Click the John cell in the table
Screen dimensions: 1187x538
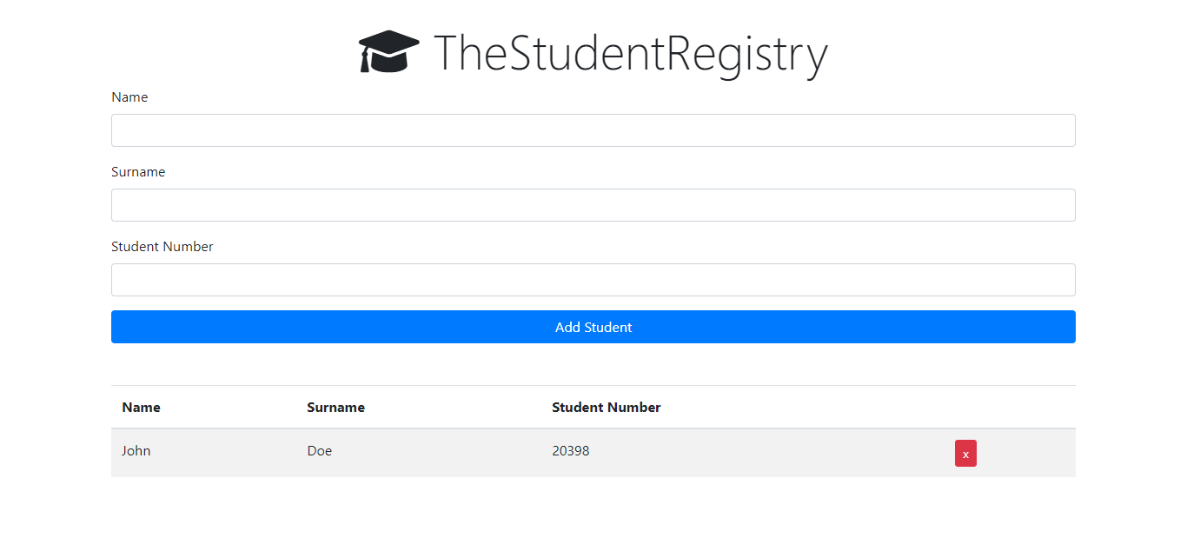pyautogui.click(x=136, y=451)
